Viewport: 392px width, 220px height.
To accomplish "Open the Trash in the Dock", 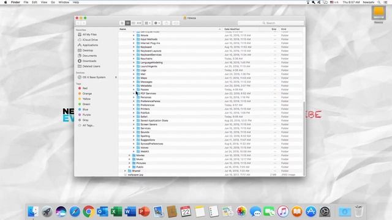I will (358, 211).
